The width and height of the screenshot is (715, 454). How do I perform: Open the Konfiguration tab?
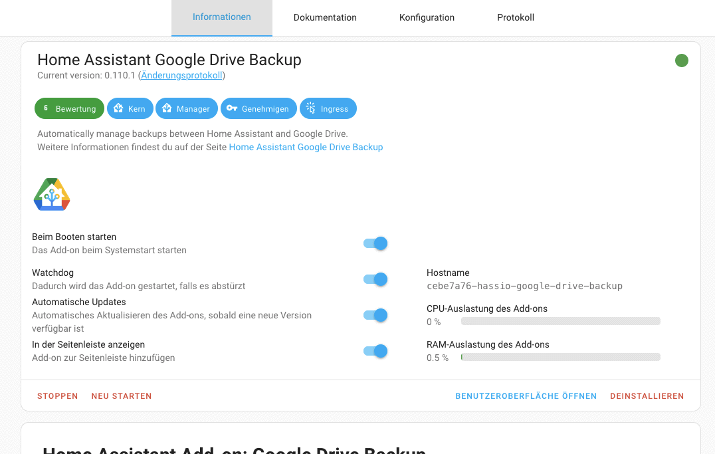click(x=427, y=18)
